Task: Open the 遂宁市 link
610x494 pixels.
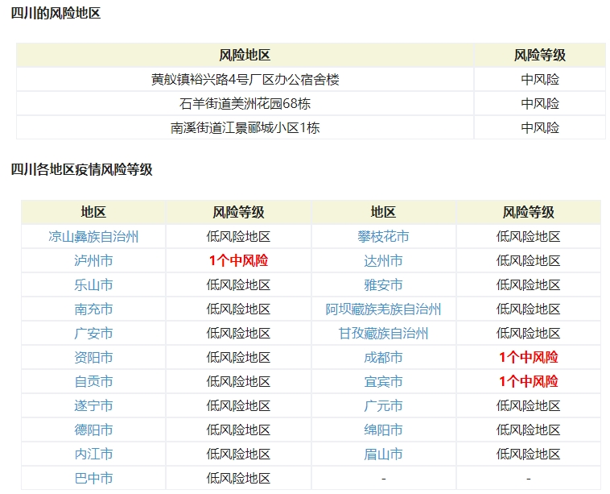Action: click(x=93, y=406)
